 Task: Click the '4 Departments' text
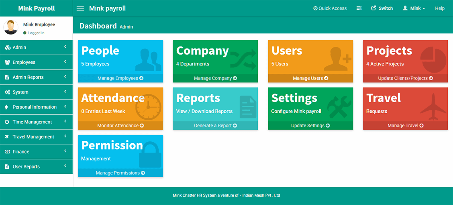coord(193,64)
